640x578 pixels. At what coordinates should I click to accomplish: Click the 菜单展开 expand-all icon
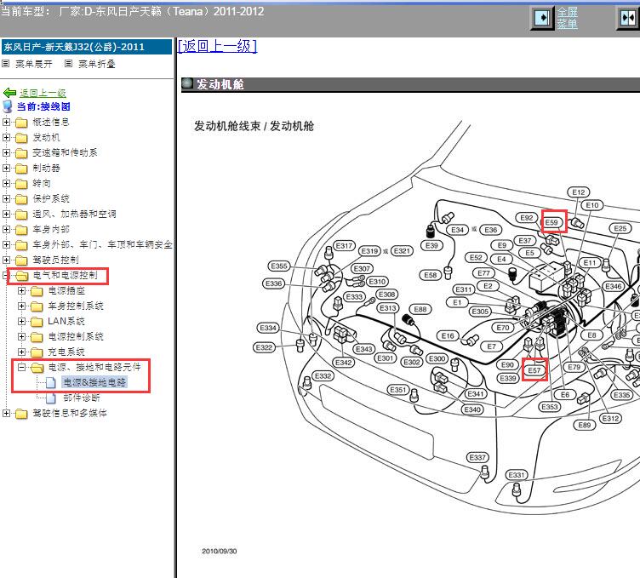(x=6, y=64)
